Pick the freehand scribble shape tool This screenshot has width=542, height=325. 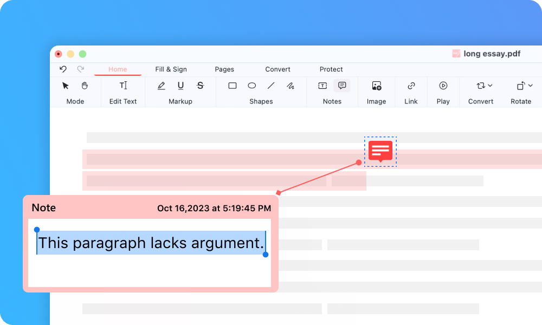(291, 86)
